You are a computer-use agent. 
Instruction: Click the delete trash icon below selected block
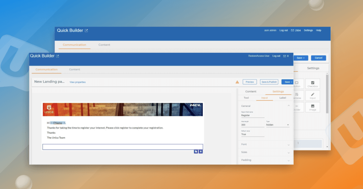coord(201,151)
